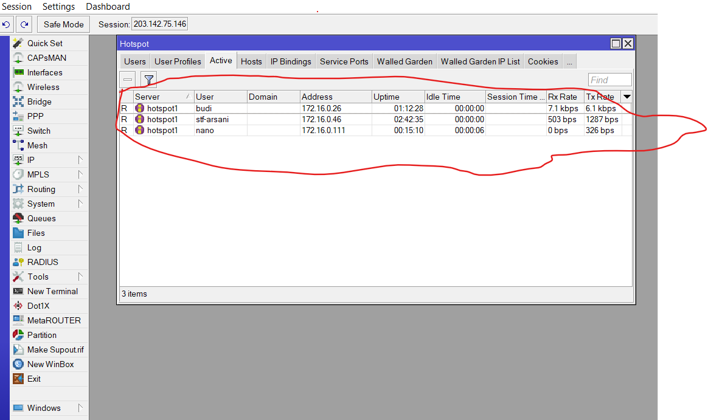708x420 pixels.
Task: Expand the Tools submenu
Action: click(x=80, y=277)
